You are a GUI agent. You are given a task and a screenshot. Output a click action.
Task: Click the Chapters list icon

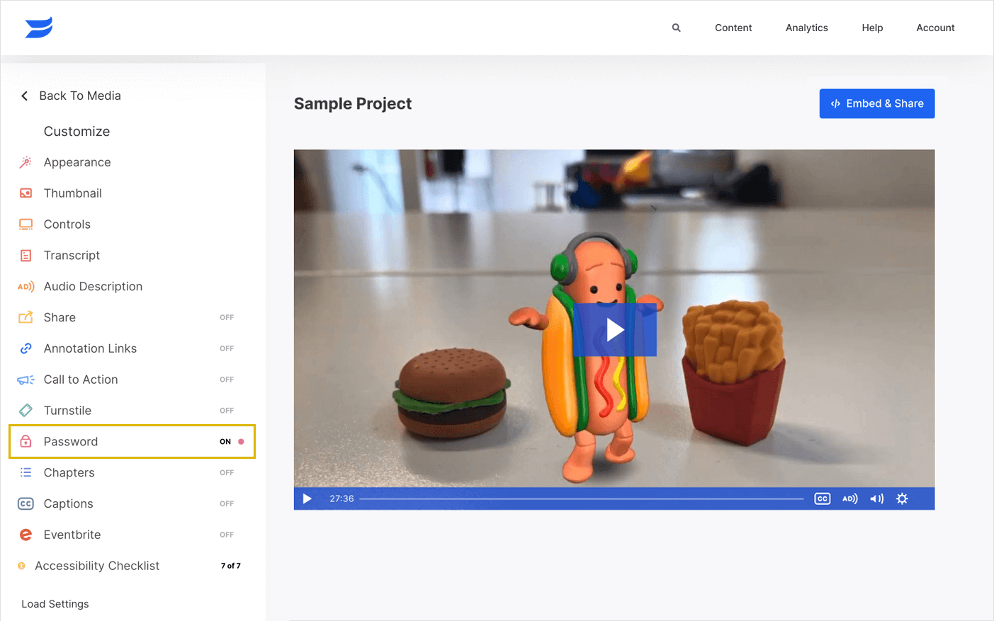26,472
